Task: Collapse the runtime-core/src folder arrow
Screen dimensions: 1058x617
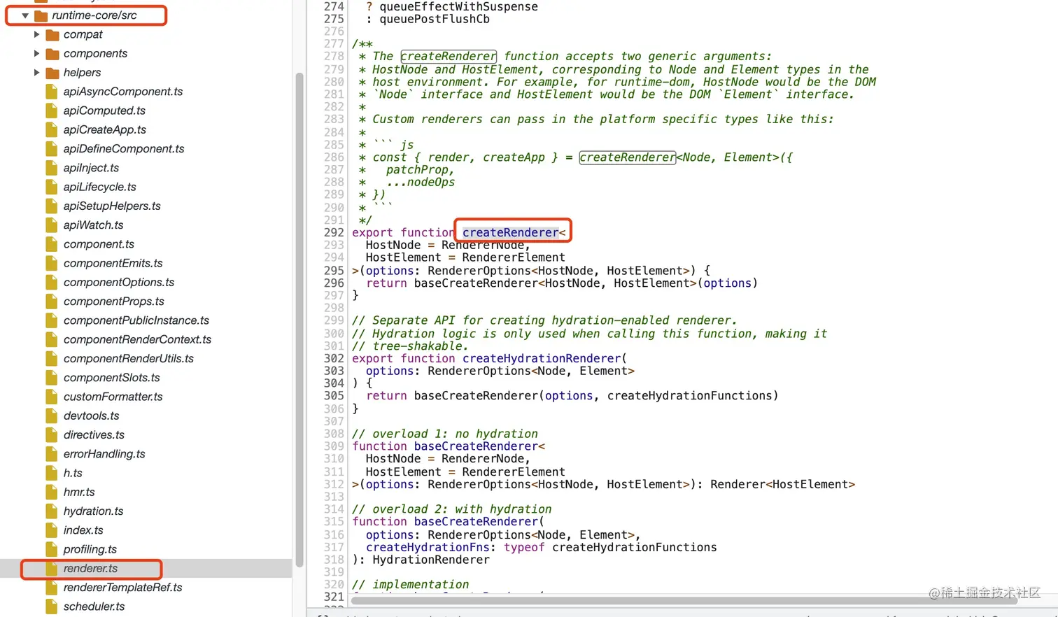Action: coord(25,15)
